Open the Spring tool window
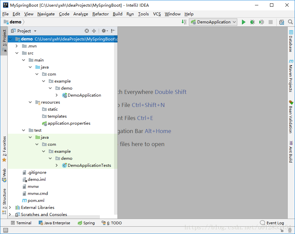 click(86, 223)
